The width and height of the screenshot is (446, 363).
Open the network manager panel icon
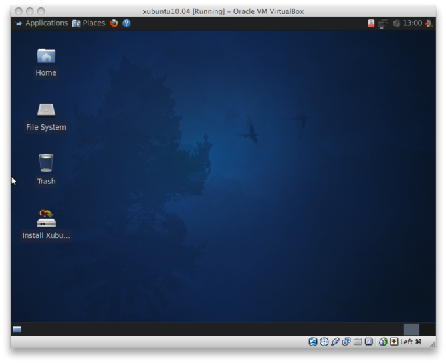coord(383,23)
